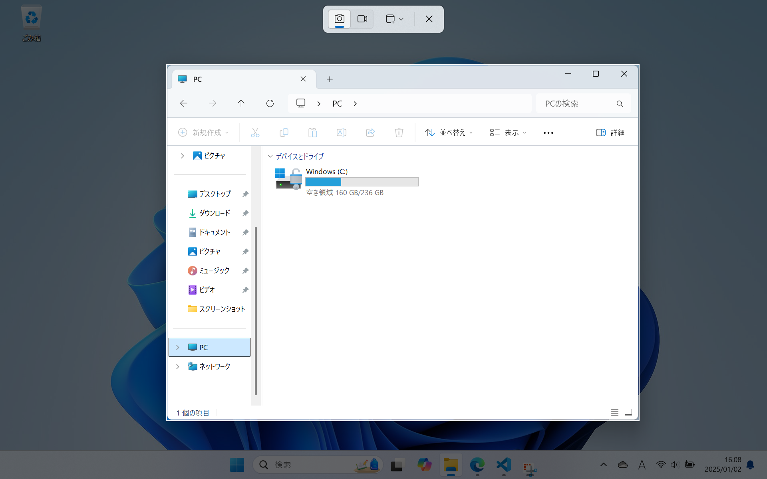767x479 pixels.
Task: Select ダウンロード in the sidebar
Action: (215, 213)
